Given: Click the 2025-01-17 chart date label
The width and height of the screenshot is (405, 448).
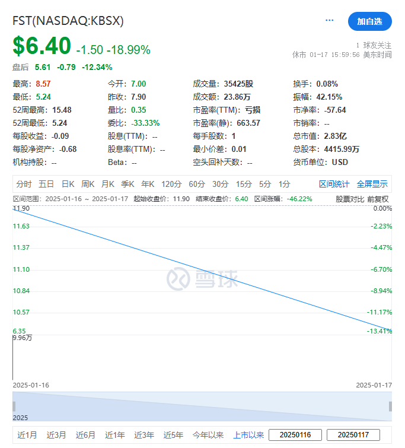Looking at the screenshot, I should 374,385.
